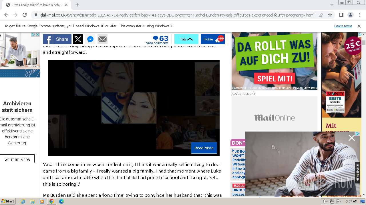366x205 pixels.
Task: Dismiss the Chrome update notification bar
Action: pyautogui.click(x=359, y=26)
